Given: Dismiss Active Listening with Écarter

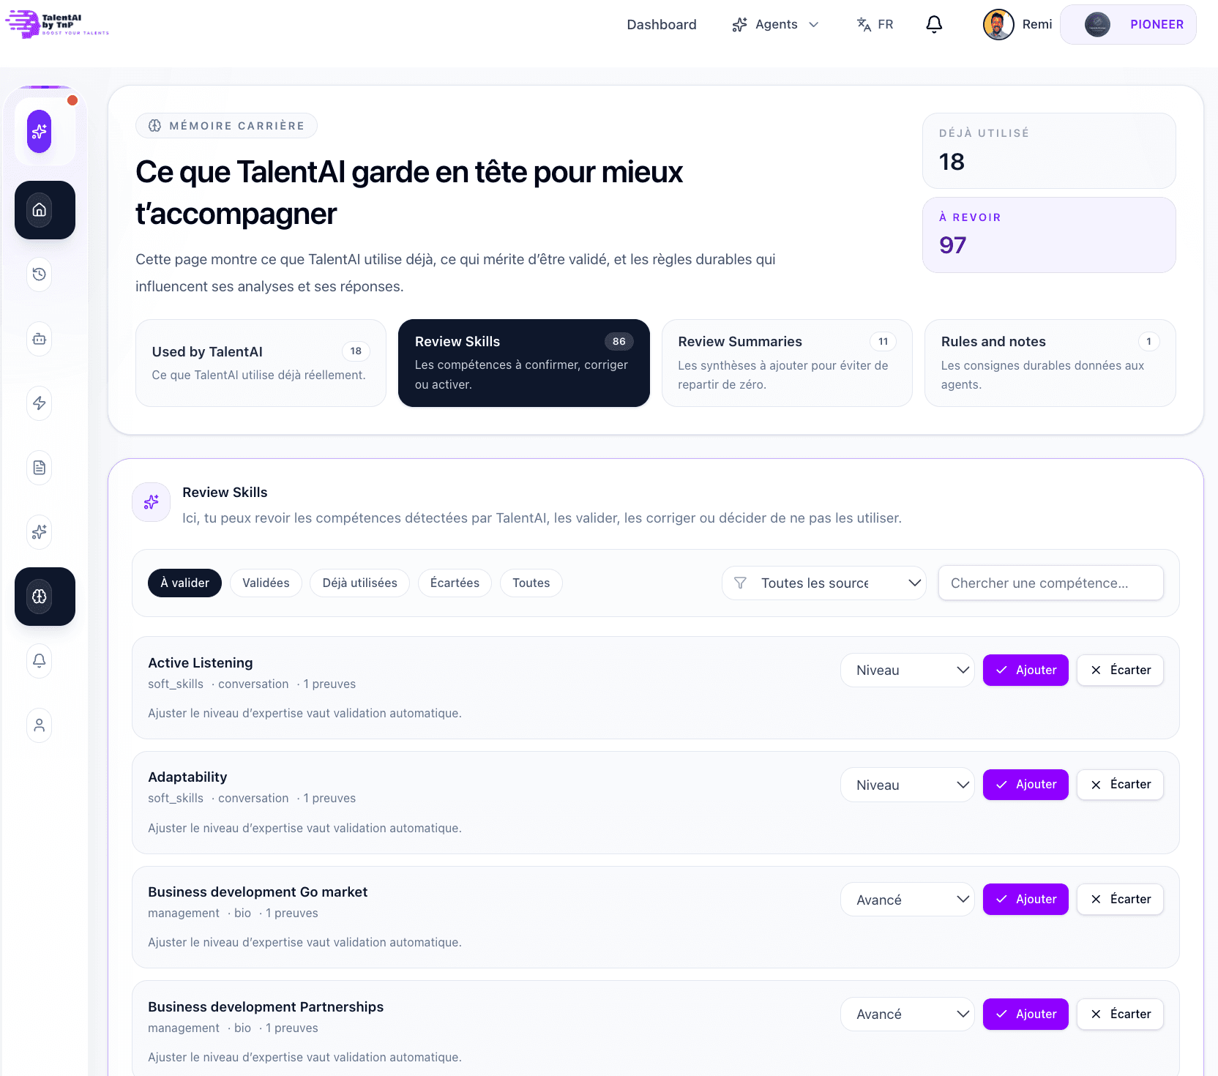Looking at the screenshot, I should (1120, 670).
